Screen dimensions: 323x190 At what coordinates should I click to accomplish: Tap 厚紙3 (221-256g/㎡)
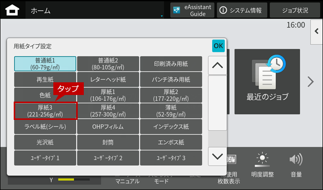(x=45, y=111)
